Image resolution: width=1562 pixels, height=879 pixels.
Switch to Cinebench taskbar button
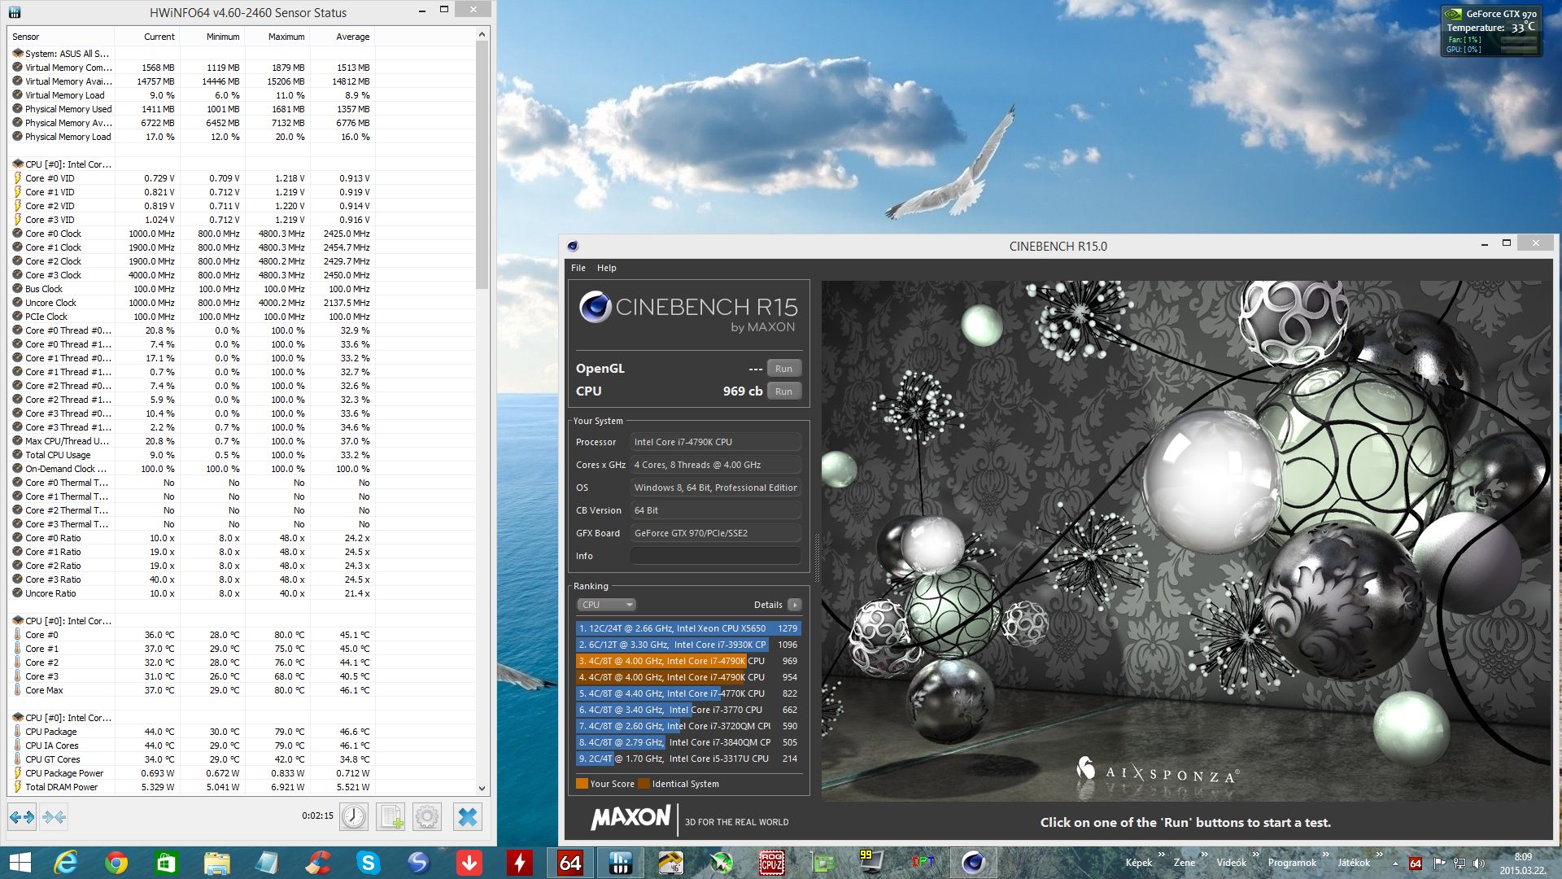click(973, 863)
